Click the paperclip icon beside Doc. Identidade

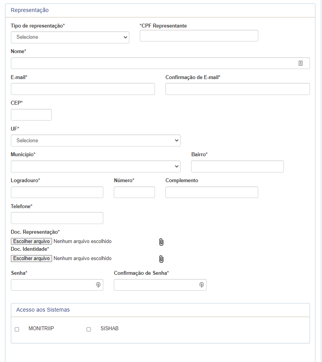(161, 259)
